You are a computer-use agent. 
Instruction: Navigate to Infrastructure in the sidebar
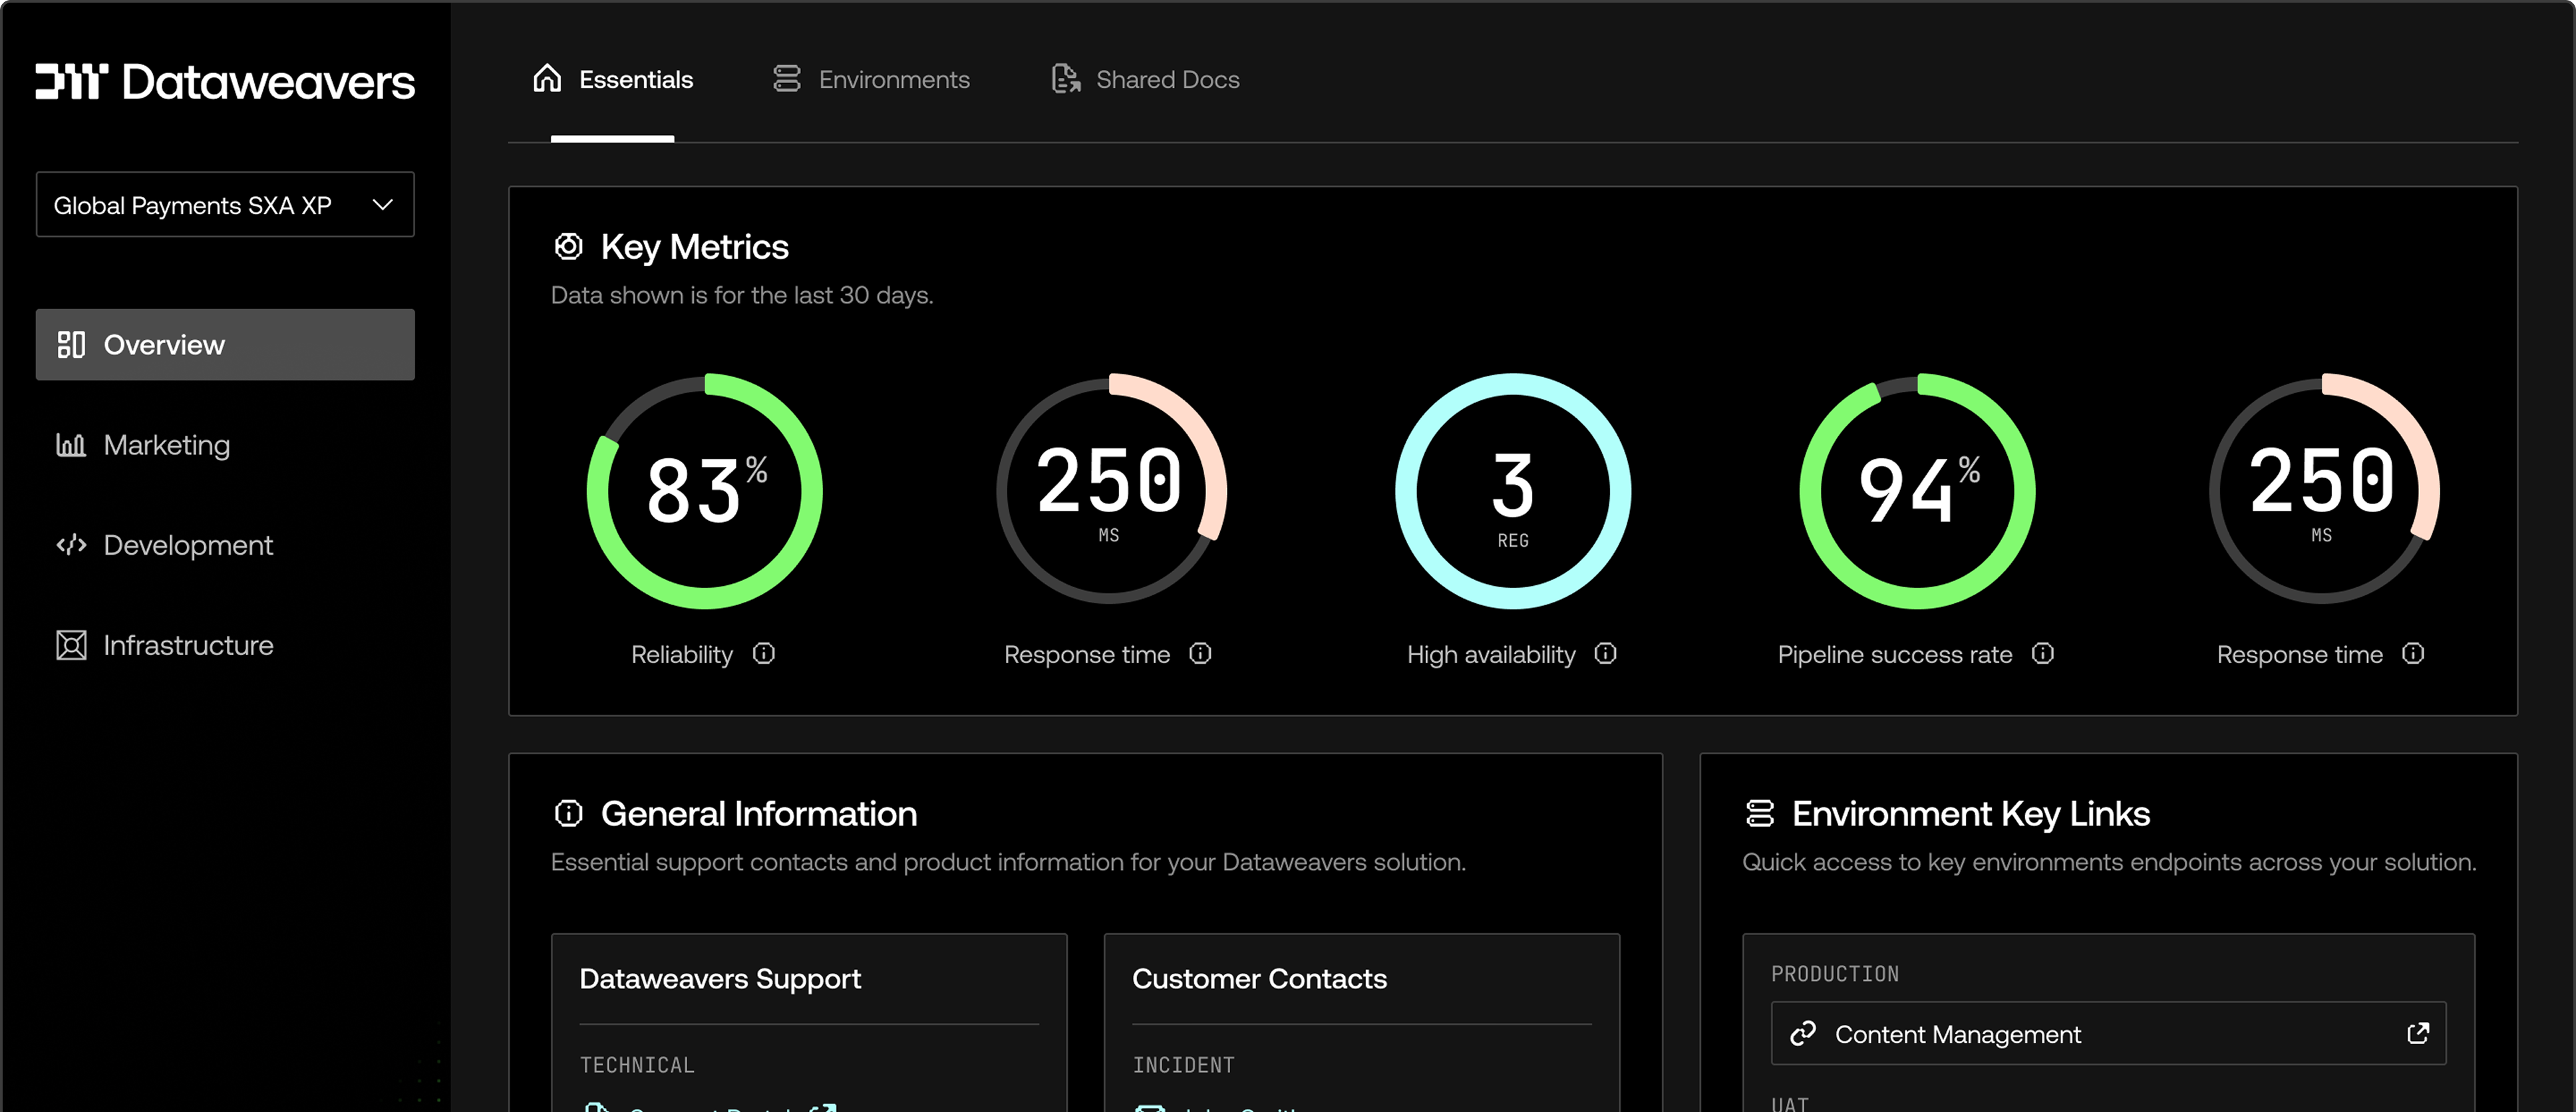(187, 645)
